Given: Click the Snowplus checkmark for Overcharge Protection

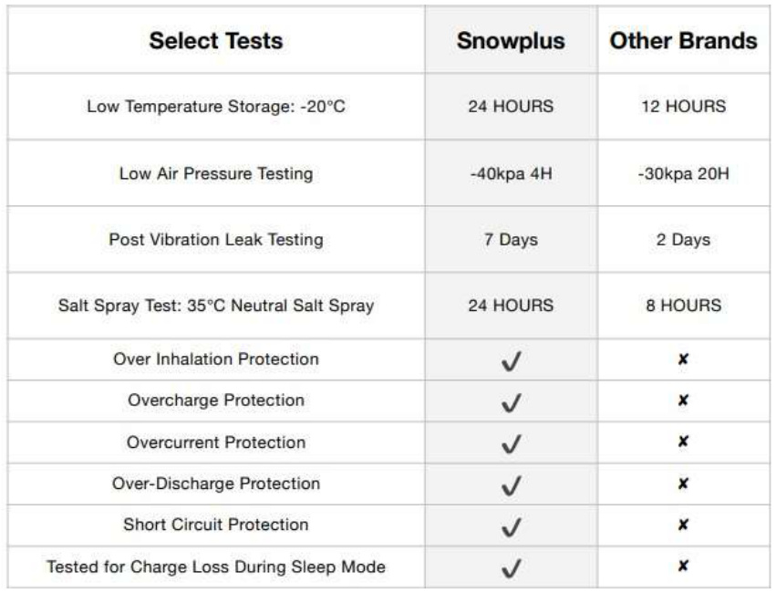Looking at the screenshot, I should [x=512, y=402].
